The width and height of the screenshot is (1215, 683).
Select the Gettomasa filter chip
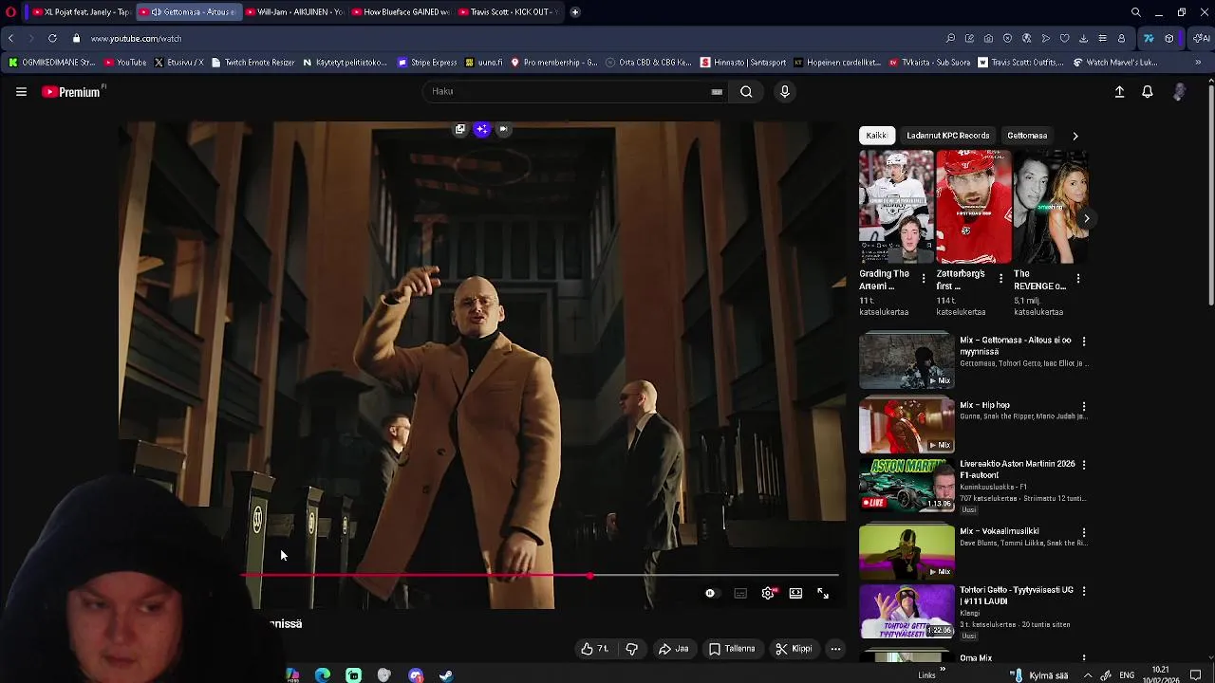pos(1027,136)
